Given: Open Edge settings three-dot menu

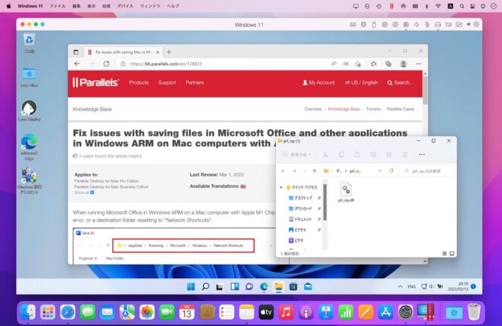Looking at the screenshot, I should (418, 64).
